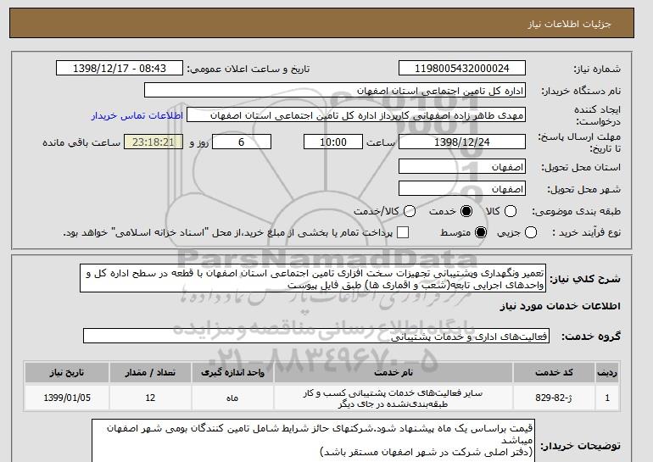This screenshot has height=462, width=653.
Task: Select the کالا/خدمت radio button
Action: (x=410, y=211)
